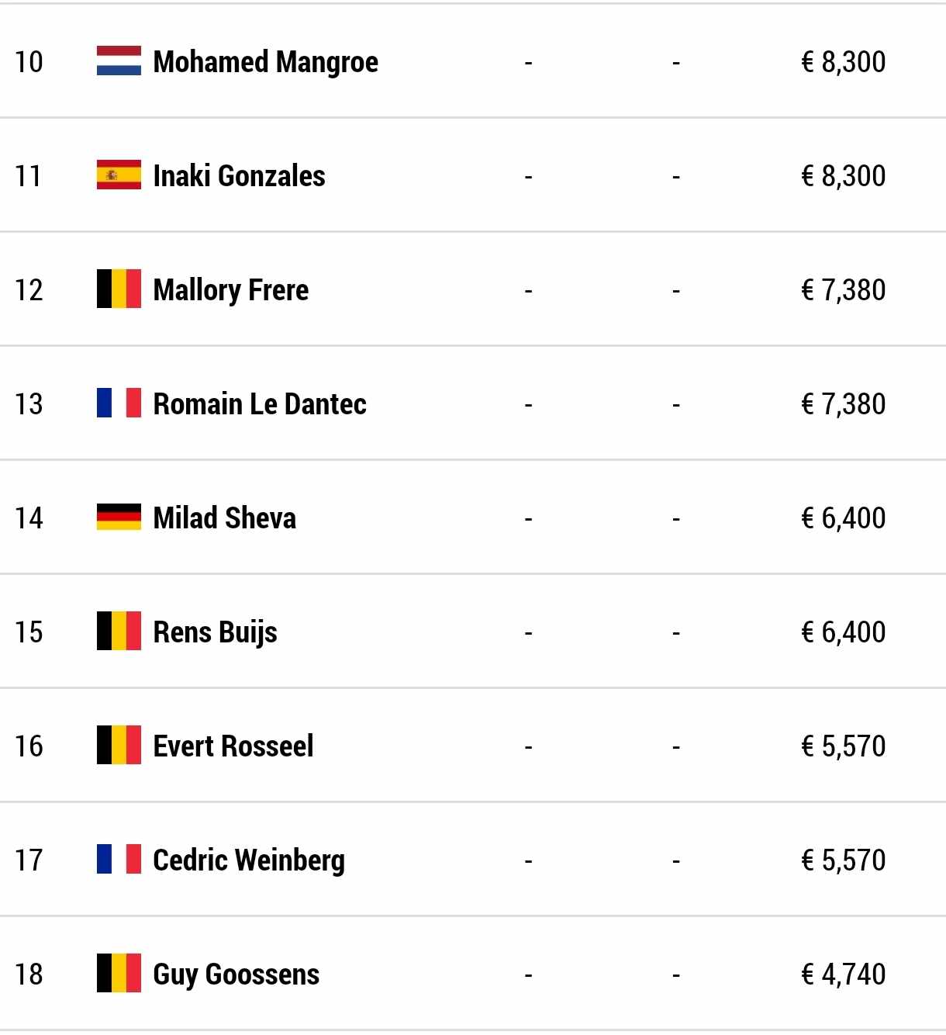The image size is (946, 1035).
Task: Select Guy Goossens name in row 18
Action: coord(236,975)
